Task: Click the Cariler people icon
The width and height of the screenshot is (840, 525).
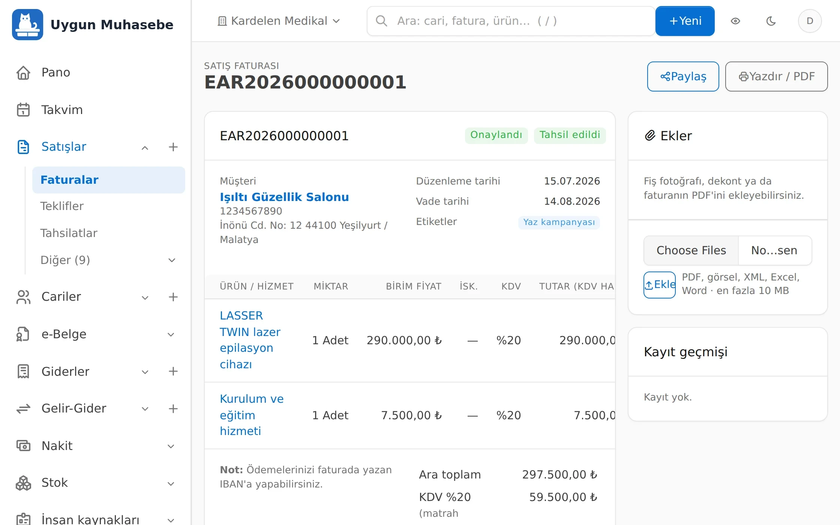Action: pos(23,297)
